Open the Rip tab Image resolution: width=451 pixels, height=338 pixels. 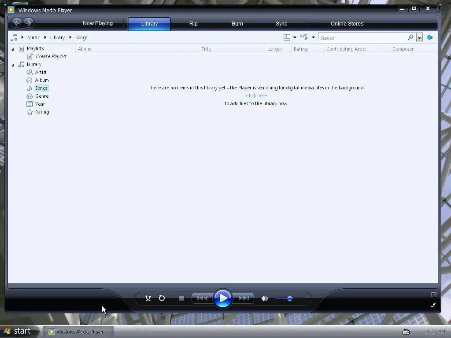click(193, 24)
